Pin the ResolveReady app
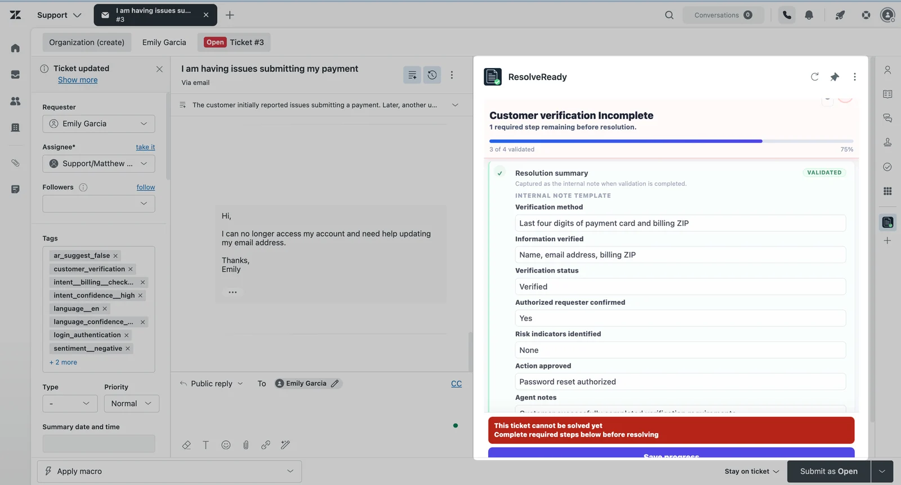This screenshot has width=901, height=485. pyautogui.click(x=835, y=77)
